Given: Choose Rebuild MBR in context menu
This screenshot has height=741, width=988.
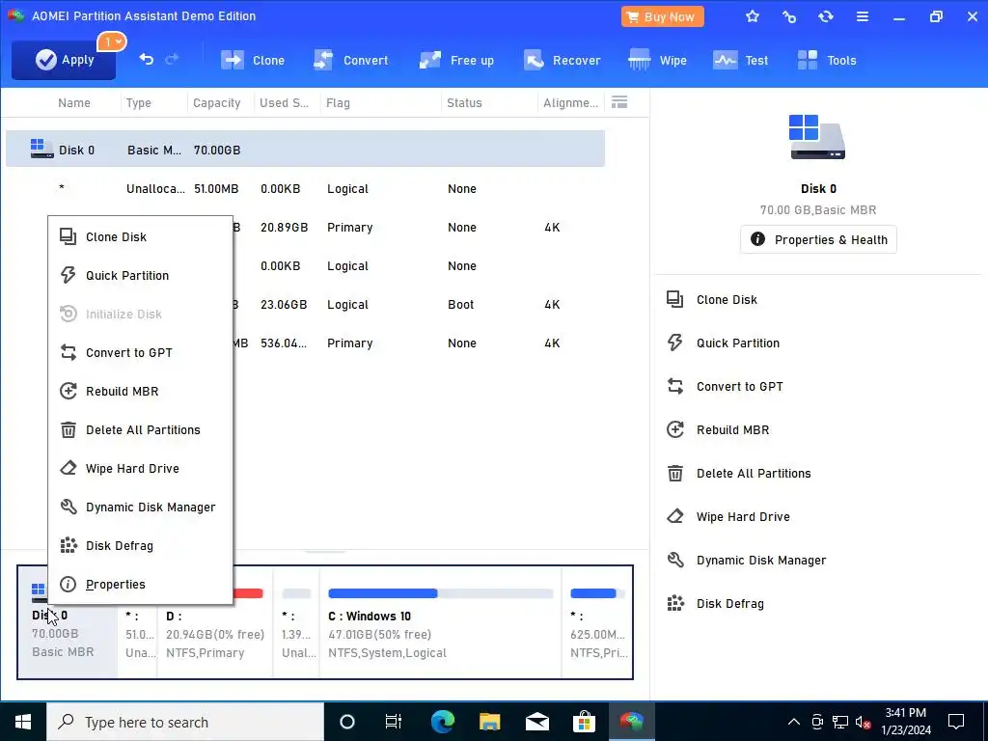Looking at the screenshot, I should click(141, 392).
